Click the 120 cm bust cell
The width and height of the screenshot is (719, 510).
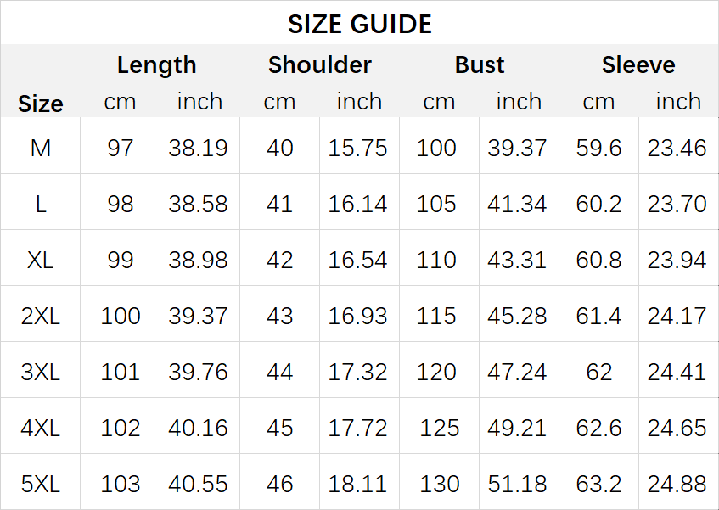(436, 372)
